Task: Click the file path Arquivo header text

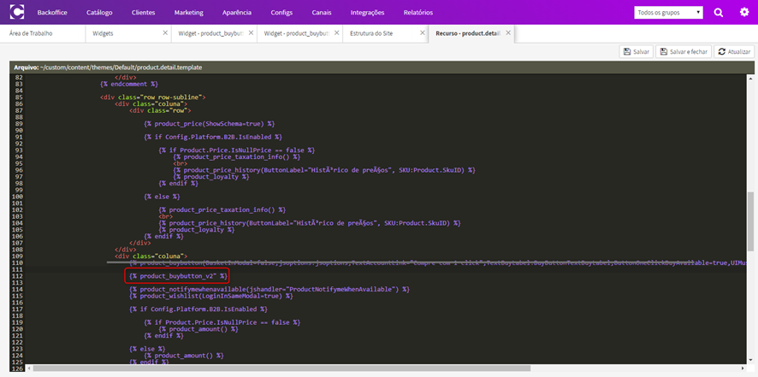Action: pyautogui.click(x=108, y=68)
